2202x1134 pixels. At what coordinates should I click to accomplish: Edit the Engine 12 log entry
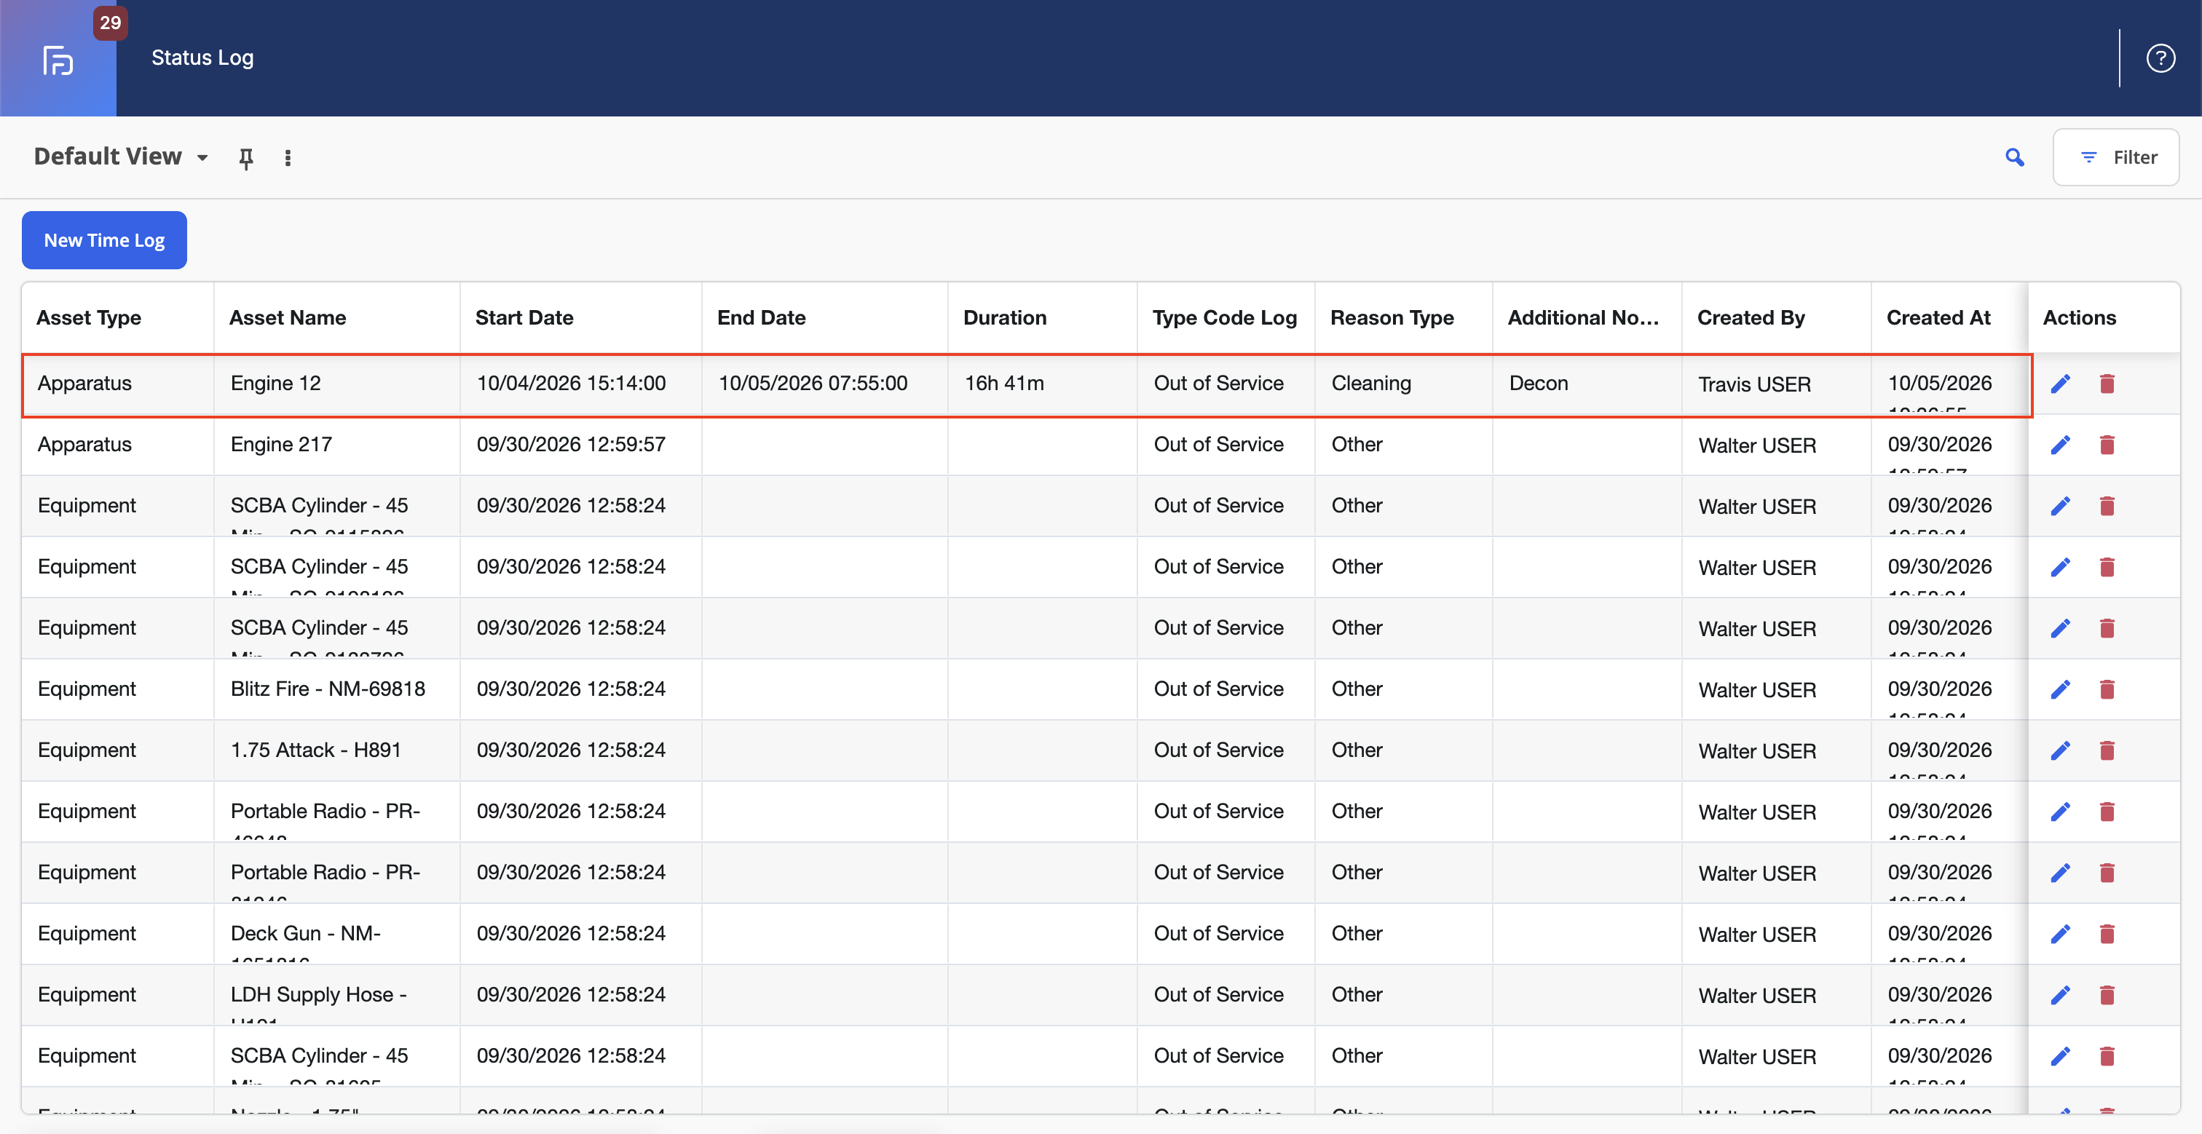point(2061,384)
